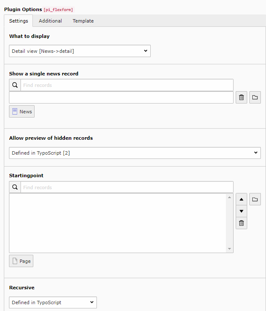Focus Find records field under Startingpoint
Screen dimensions: 266x311
[127, 187]
